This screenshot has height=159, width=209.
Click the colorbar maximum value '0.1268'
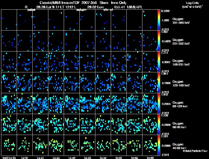(165, 11)
